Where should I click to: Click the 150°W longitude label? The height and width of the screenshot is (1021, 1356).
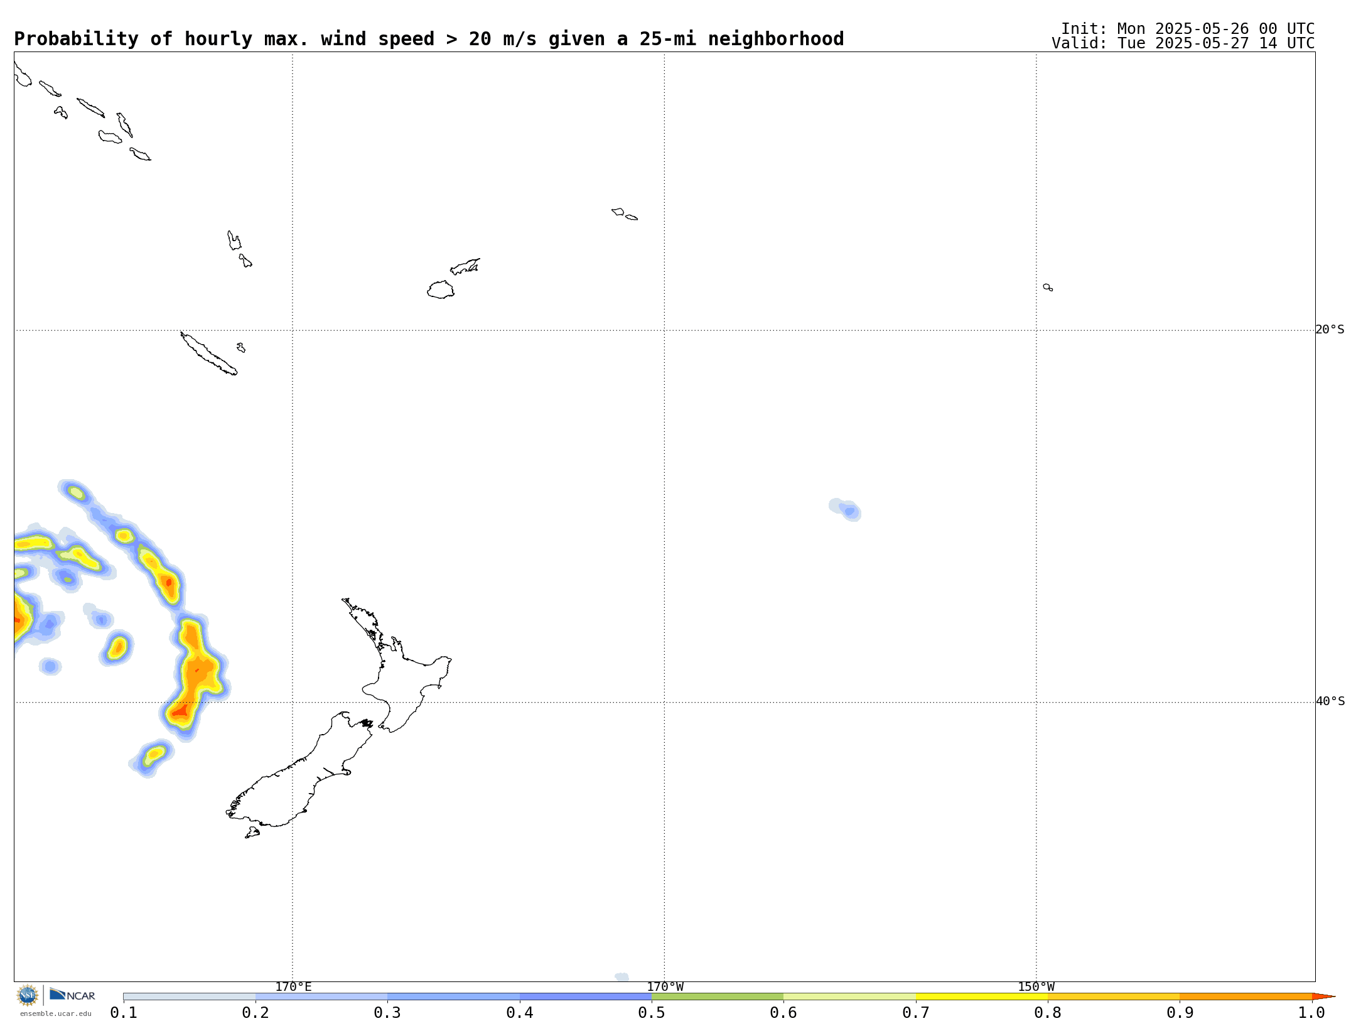coord(1036,987)
